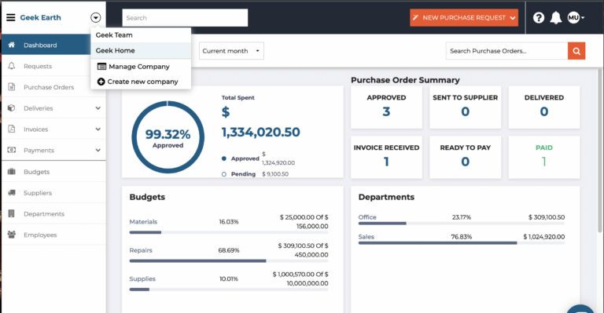The width and height of the screenshot is (604, 313).
Task: Click the New Purchase Request button
Action: click(x=464, y=18)
